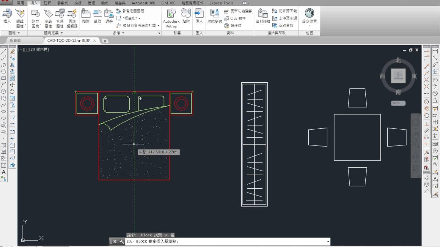The height and width of the screenshot is (247, 440).
Task: Select the Spline draw tool
Action: pos(4,105)
